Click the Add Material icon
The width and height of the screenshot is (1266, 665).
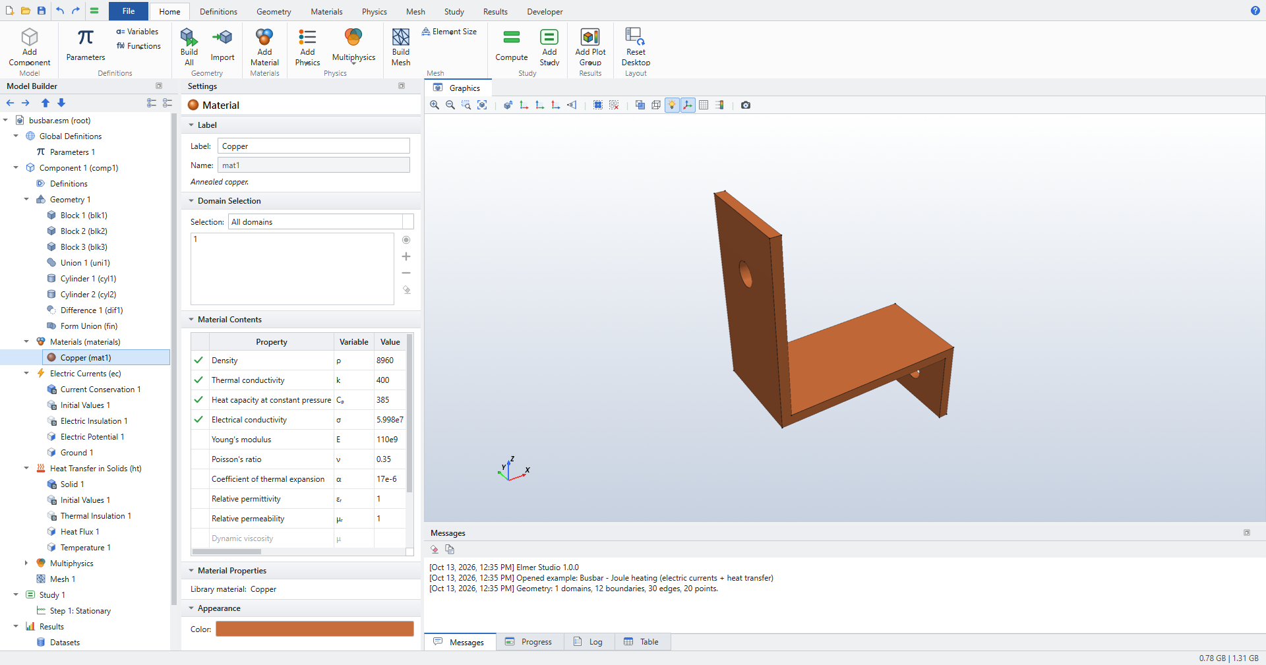pos(264,37)
